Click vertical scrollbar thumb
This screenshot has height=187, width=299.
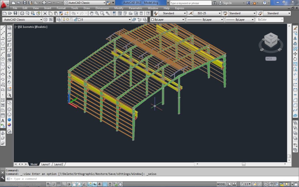(289, 156)
